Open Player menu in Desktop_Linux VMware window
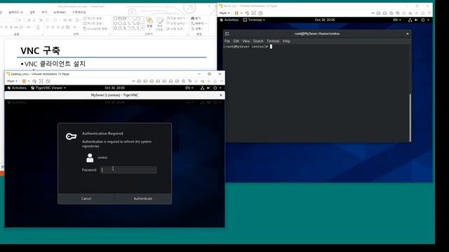The width and height of the screenshot is (449, 252). (x=12, y=81)
